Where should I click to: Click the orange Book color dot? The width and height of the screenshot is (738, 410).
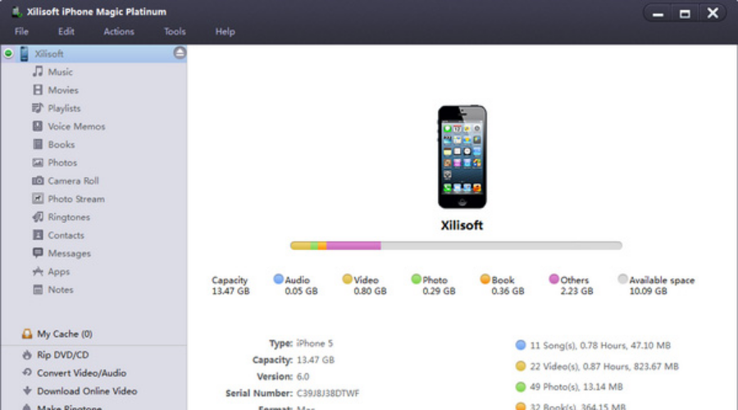click(485, 279)
